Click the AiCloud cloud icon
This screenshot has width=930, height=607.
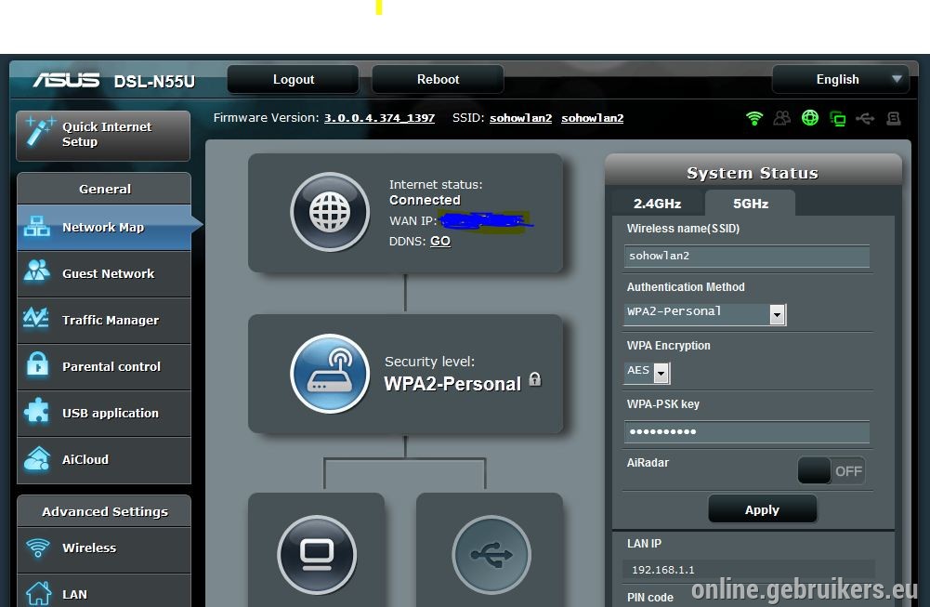click(x=37, y=458)
